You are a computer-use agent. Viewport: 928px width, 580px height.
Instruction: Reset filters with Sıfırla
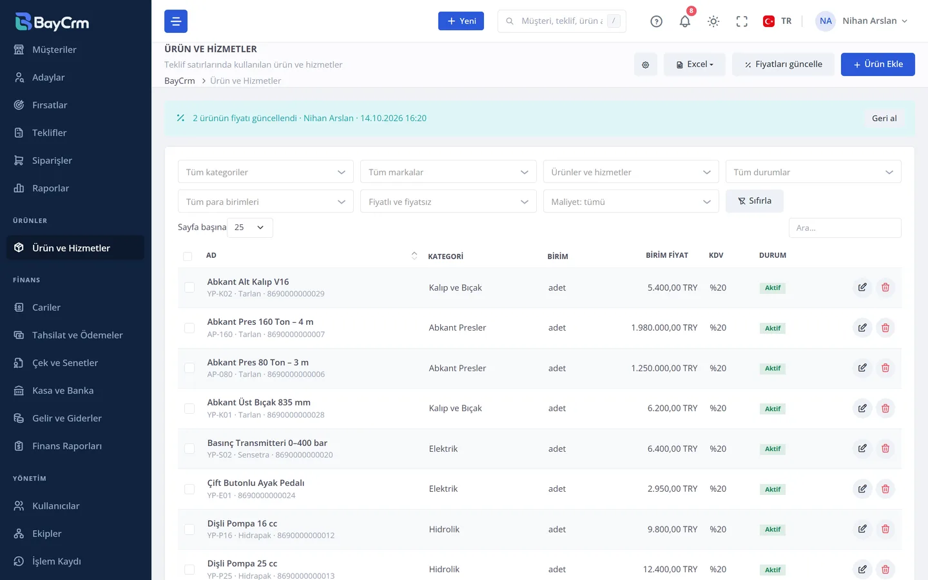[x=755, y=201]
